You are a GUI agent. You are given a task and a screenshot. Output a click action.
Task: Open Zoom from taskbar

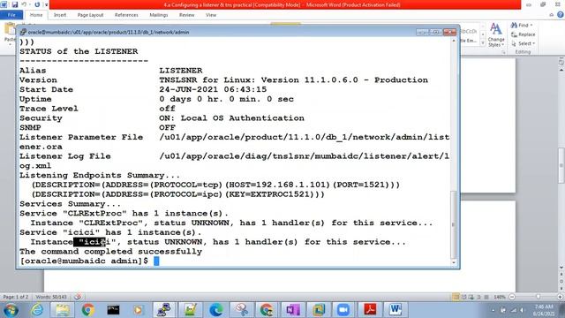click(x=343, y=310)
